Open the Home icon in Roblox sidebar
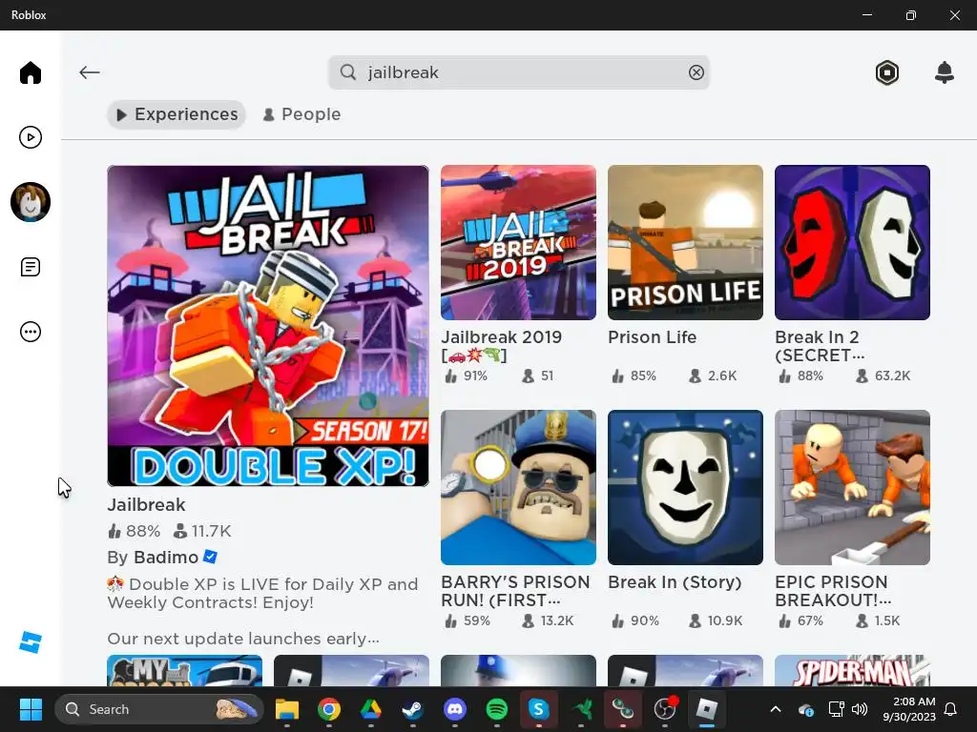The image size is (977, 732). 30,72
